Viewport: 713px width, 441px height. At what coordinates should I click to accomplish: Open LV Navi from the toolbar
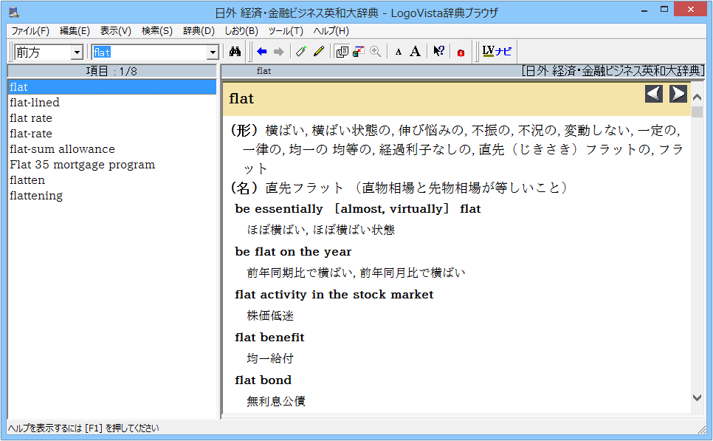(x=497, y=52)
